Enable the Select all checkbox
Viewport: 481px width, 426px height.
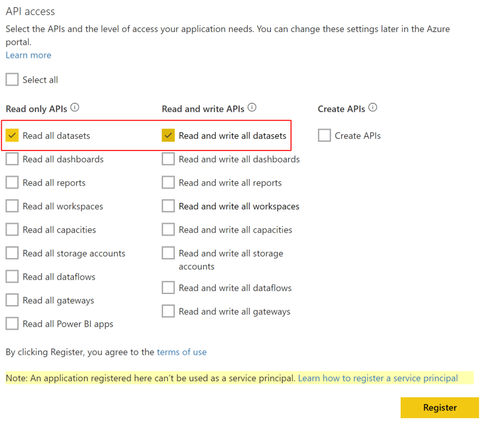click(12, 79)
